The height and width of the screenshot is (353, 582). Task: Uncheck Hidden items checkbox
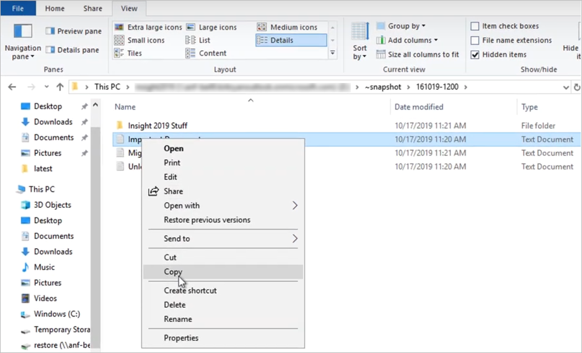pyautogui.click(x=475, y=54)
